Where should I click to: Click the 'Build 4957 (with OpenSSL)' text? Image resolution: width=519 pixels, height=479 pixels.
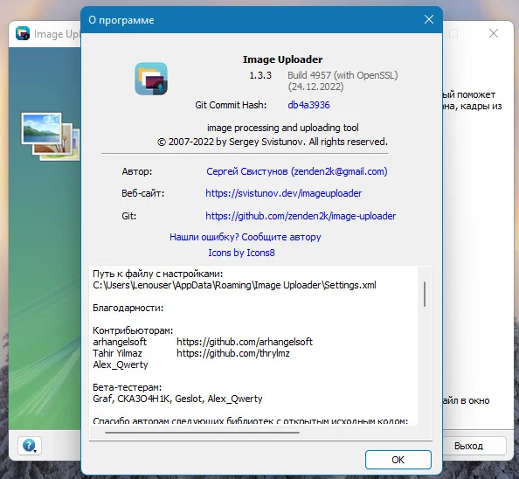click(x=343, y=75)
